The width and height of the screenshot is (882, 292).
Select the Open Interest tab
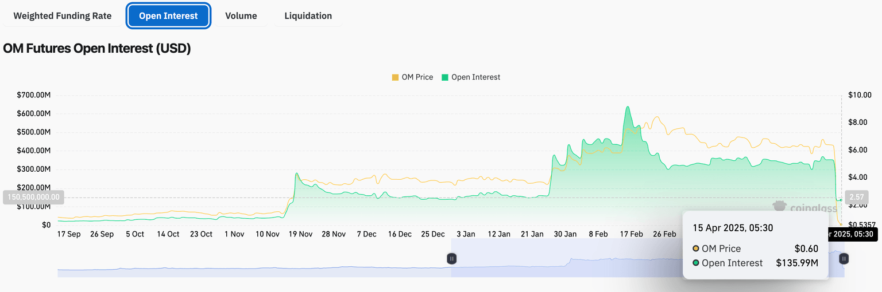click(x=168, y=15)
